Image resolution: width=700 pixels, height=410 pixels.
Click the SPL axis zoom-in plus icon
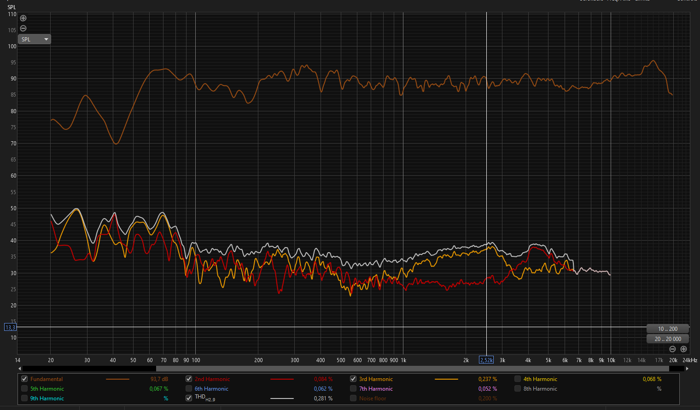point(23,18)
